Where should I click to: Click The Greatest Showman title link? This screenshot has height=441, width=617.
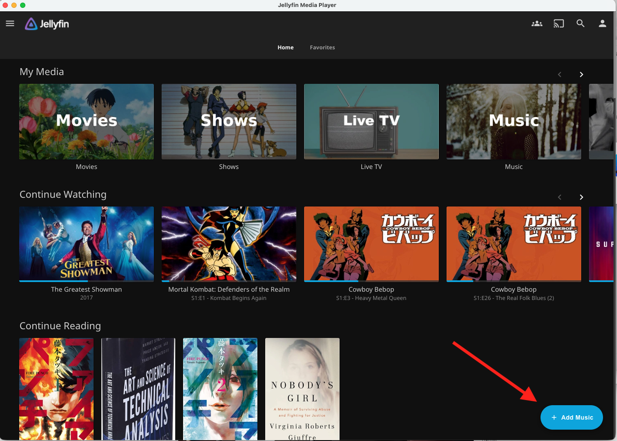87,289
